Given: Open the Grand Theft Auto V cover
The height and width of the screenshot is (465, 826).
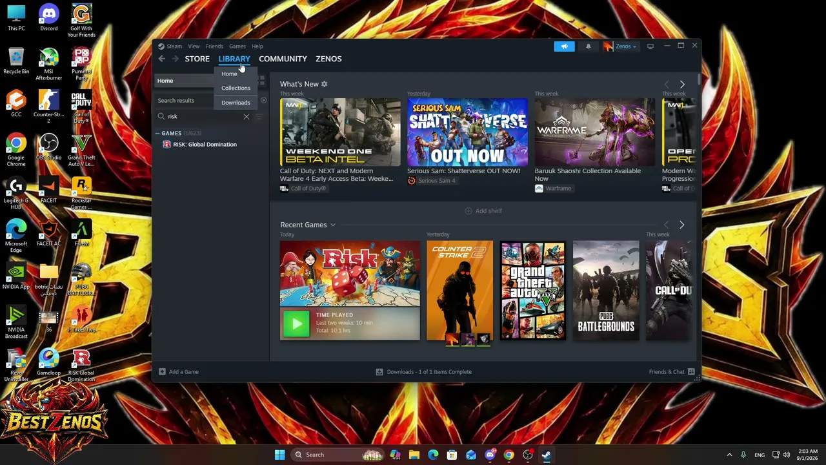Looking at the screenshot, I should point(533,291).
